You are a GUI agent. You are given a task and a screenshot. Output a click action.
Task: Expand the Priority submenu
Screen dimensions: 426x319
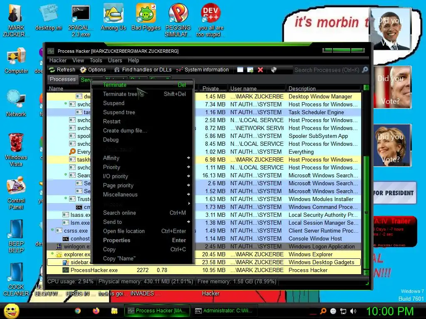tap(143, 167)
